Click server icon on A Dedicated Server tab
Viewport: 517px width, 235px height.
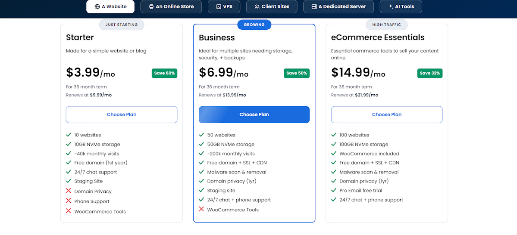point(314,6)
